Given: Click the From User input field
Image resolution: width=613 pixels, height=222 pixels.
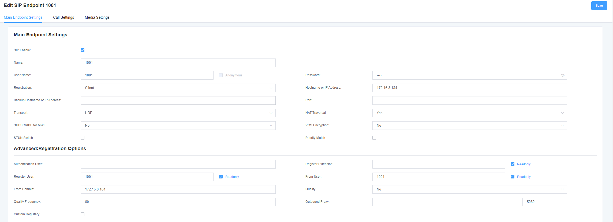Looking at the screenshot, I should click(x=439, y=177).
